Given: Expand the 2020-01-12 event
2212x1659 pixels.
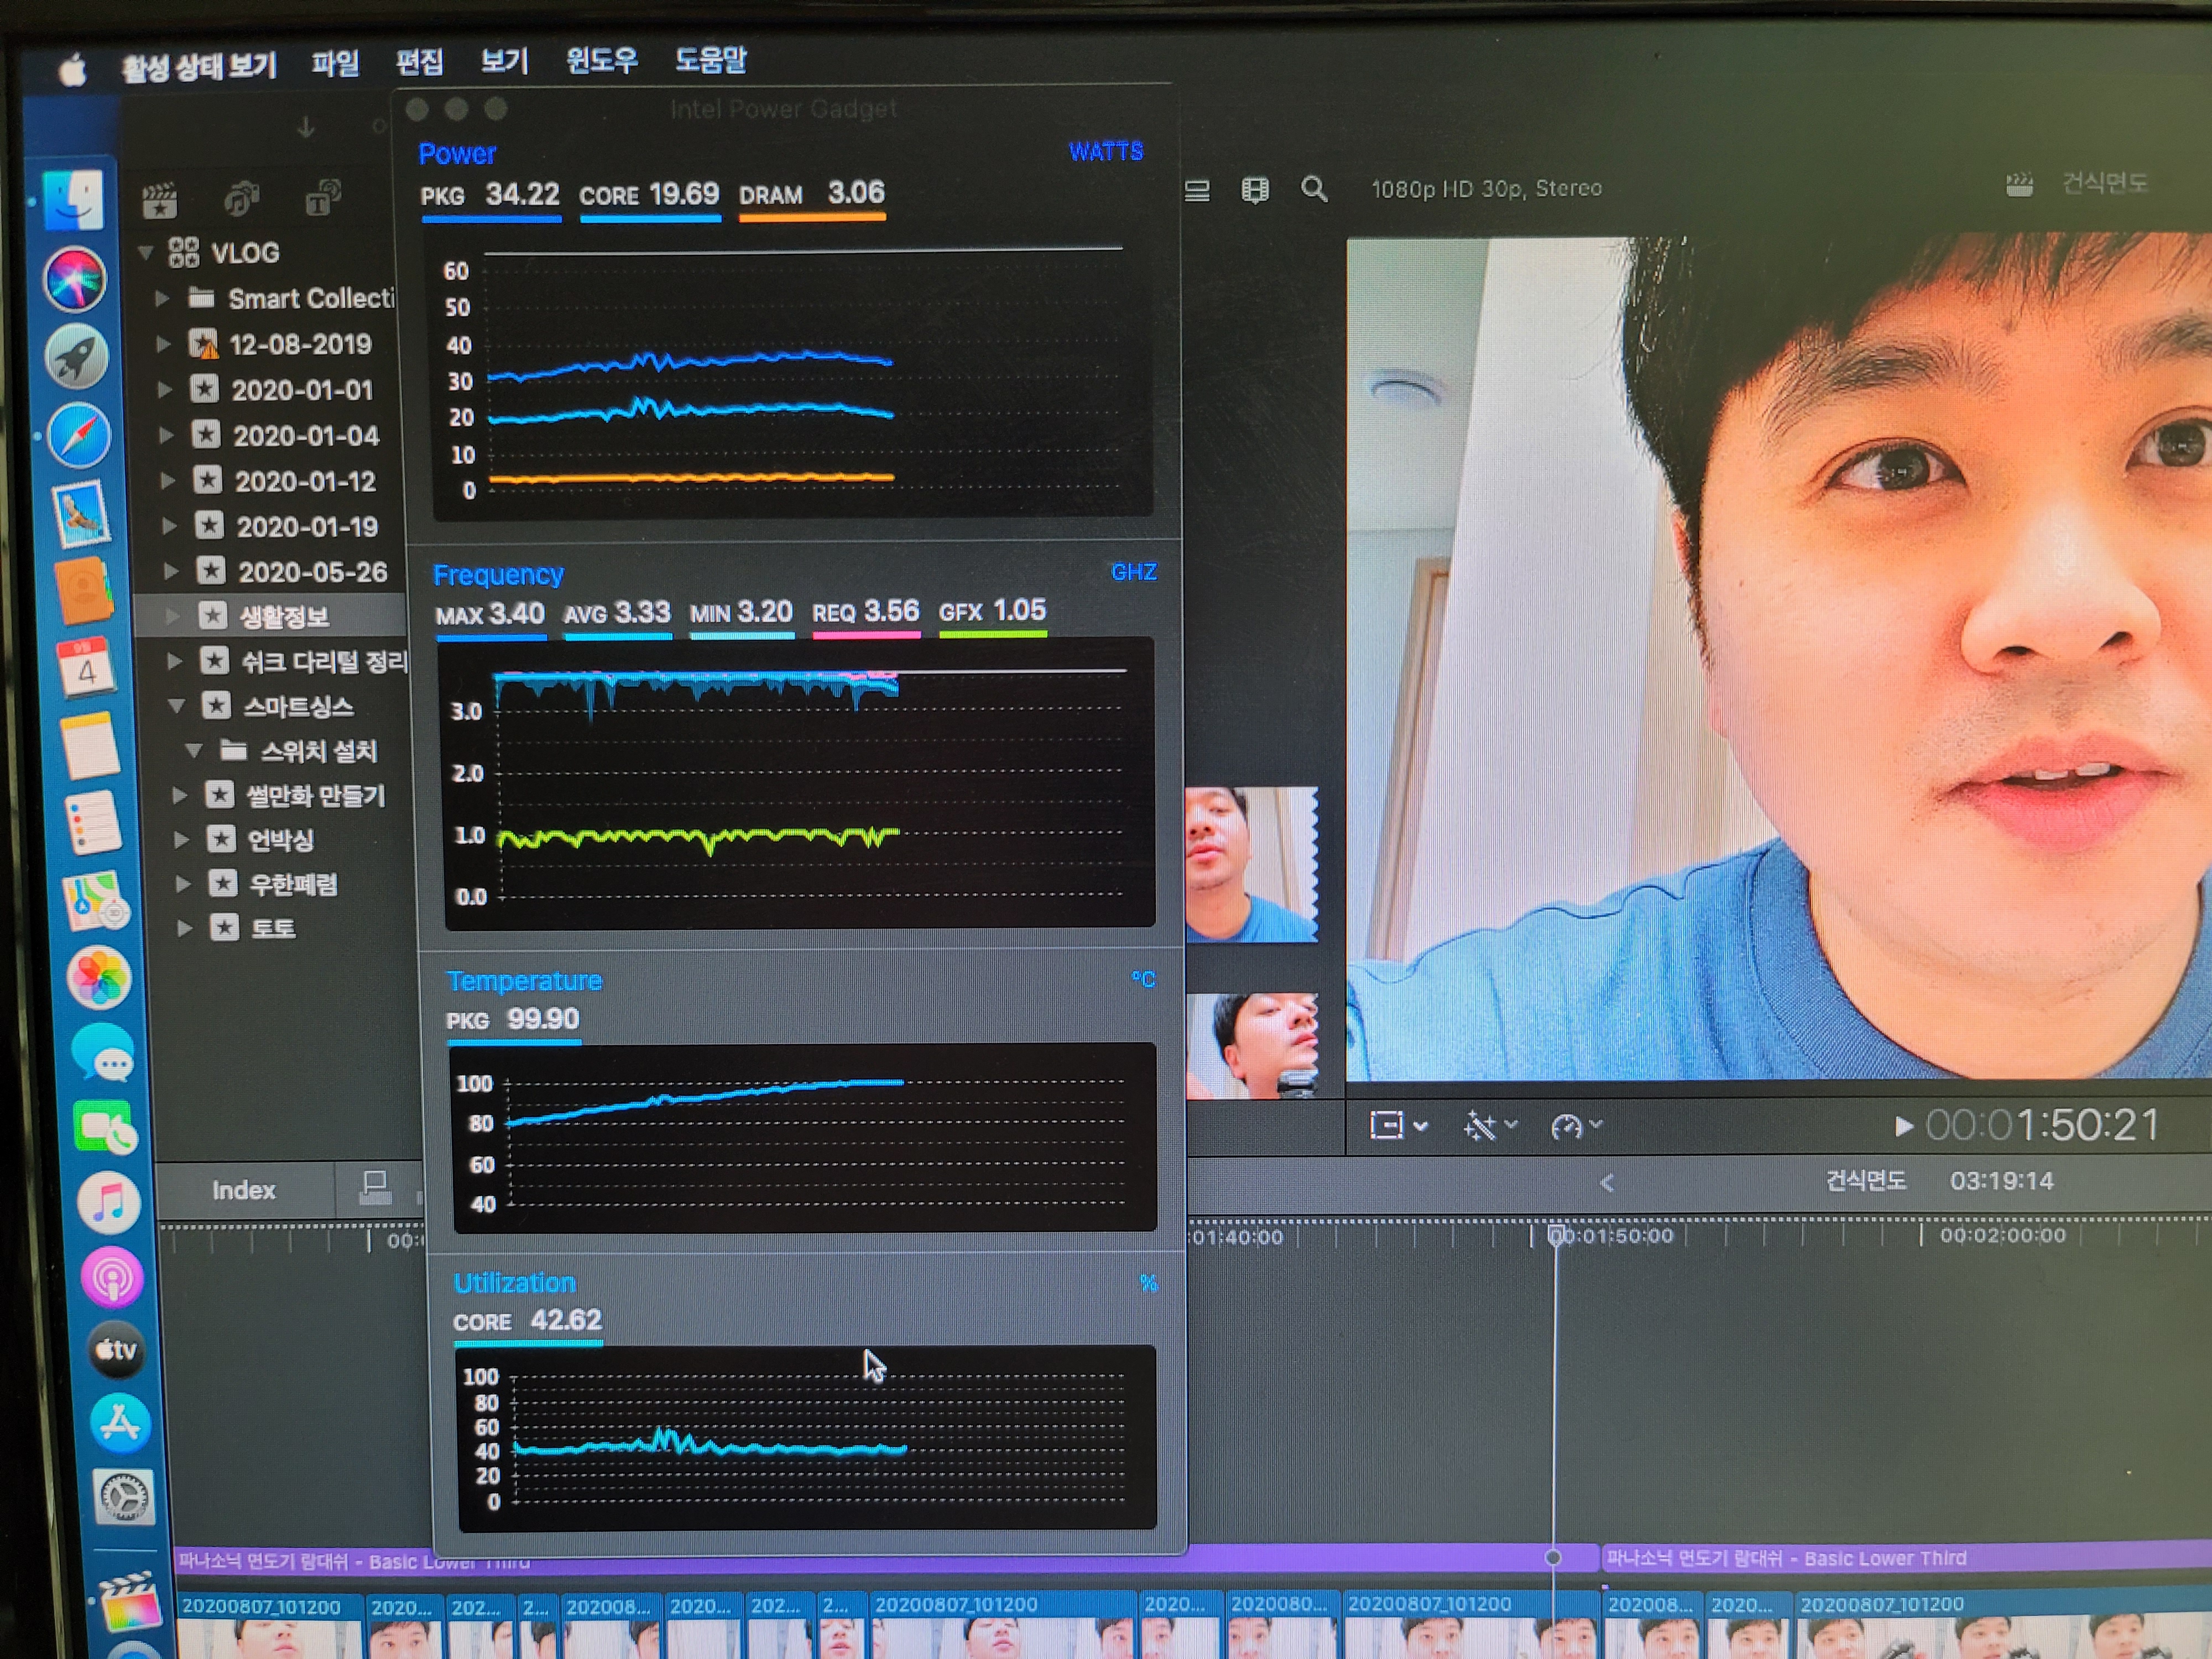Looking at the screenshot, I should (x=168, y=481).
